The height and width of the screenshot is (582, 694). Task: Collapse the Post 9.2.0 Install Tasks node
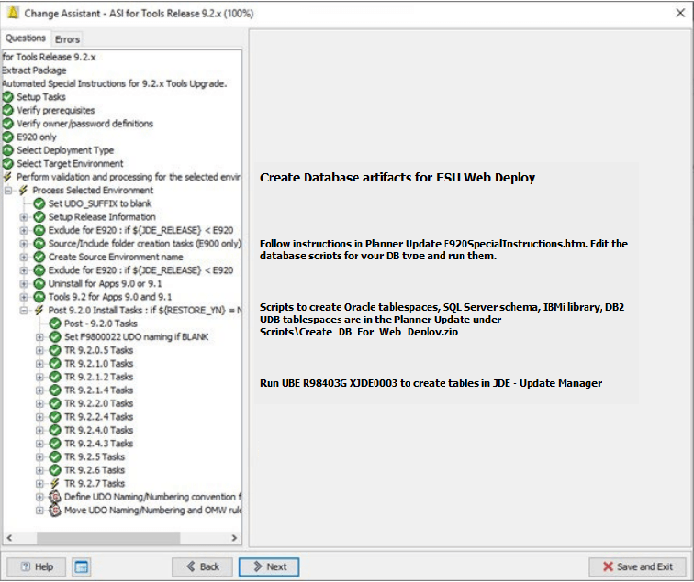click(24, 310)
